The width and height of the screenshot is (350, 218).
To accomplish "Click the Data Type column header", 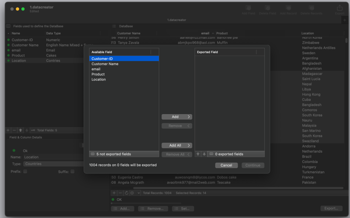I will (x=72, y=33).
